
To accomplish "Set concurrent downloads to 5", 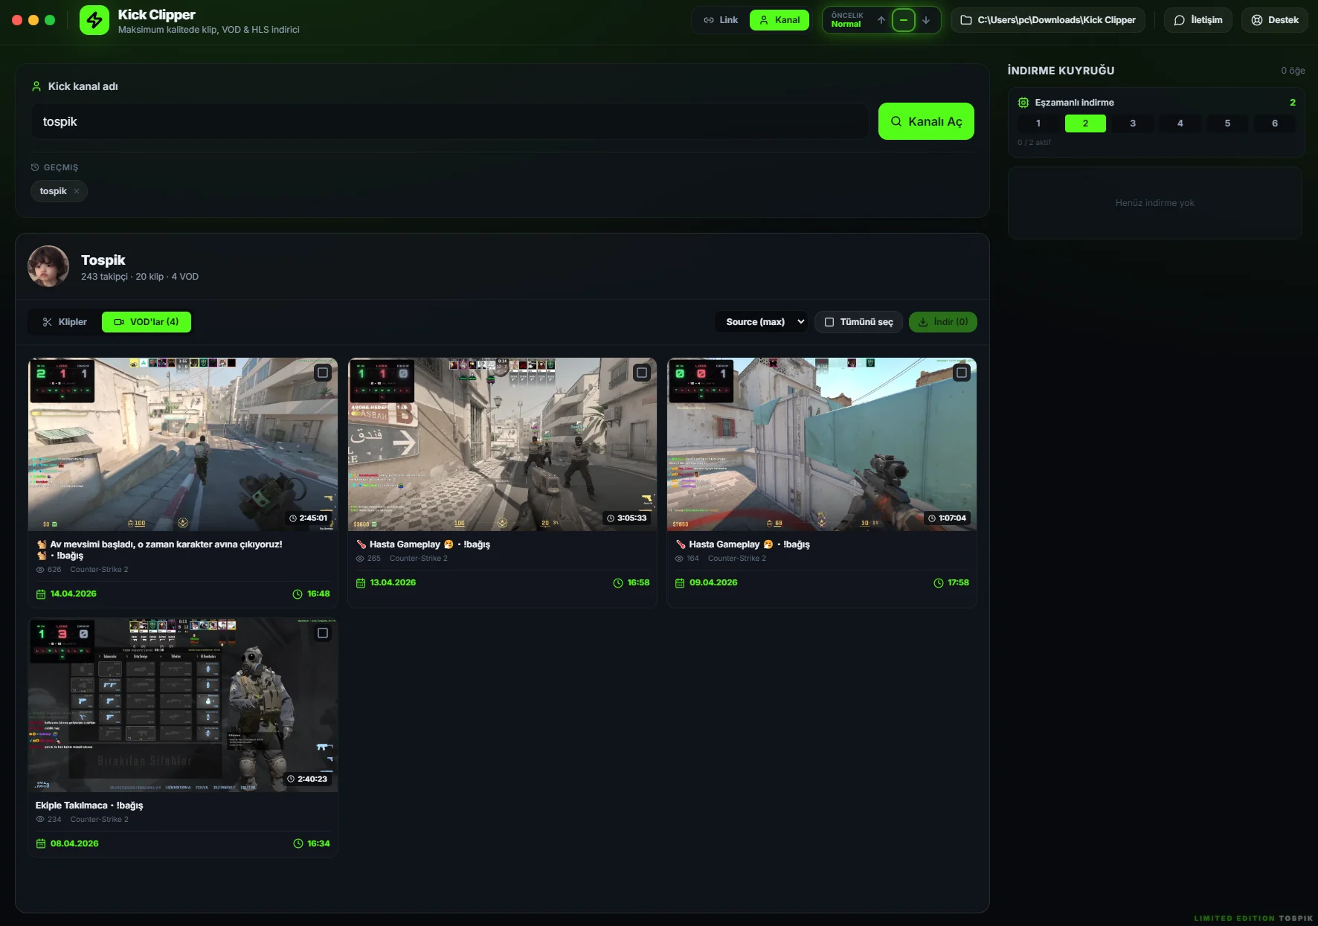I will (x=1227, y=123).
